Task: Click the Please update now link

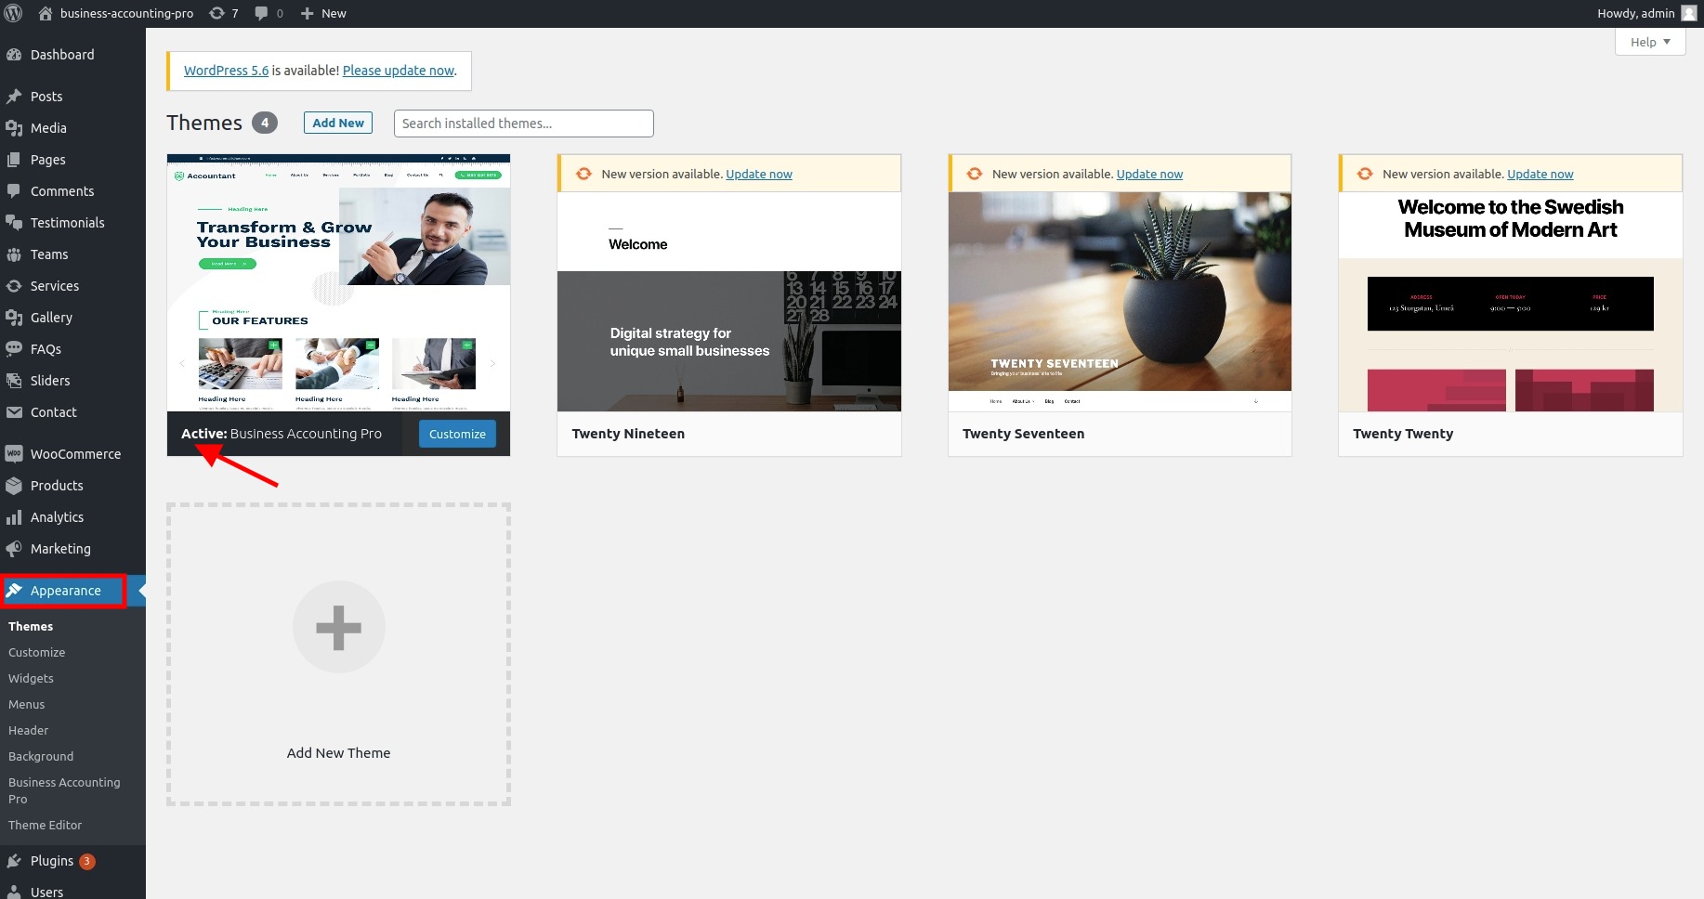Action: pos(399,71)
